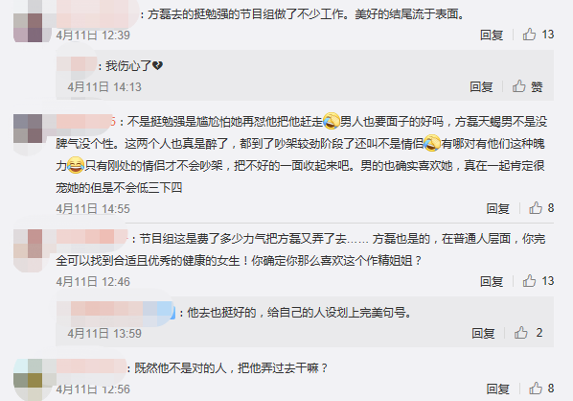Click the broken heart emoji in reply
The width and height of the screenshot is (573, 401).
[157, 66]
